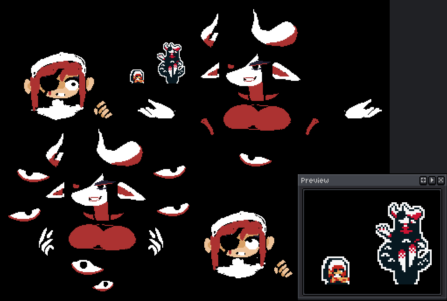Click the tiny dark horned creature sprite on canvas
The height and width of the screenshot is (301, 447).
(171, 63)
